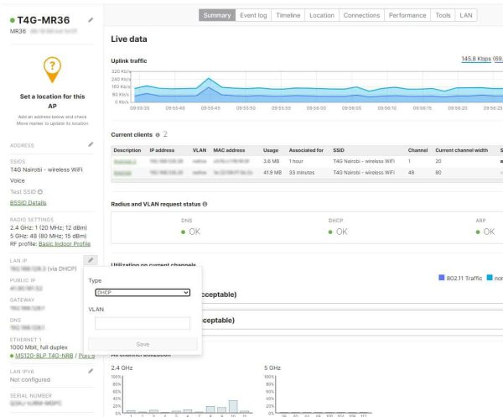503x417 pixels.
Task: Click the yellow location marker question icon
Action: tap(53, 68)
